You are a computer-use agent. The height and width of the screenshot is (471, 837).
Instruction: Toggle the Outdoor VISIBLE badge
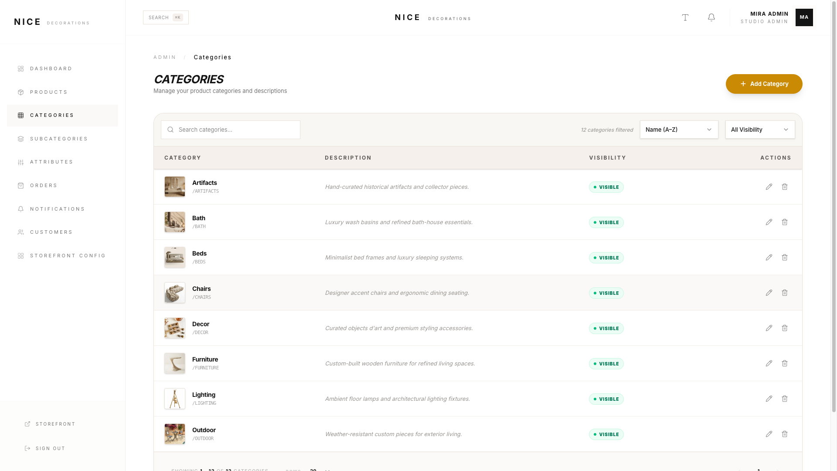tap(606, 434)
